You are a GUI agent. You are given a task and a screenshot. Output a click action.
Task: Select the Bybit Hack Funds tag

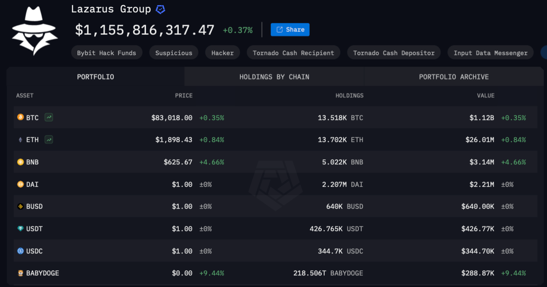[106, 53]
